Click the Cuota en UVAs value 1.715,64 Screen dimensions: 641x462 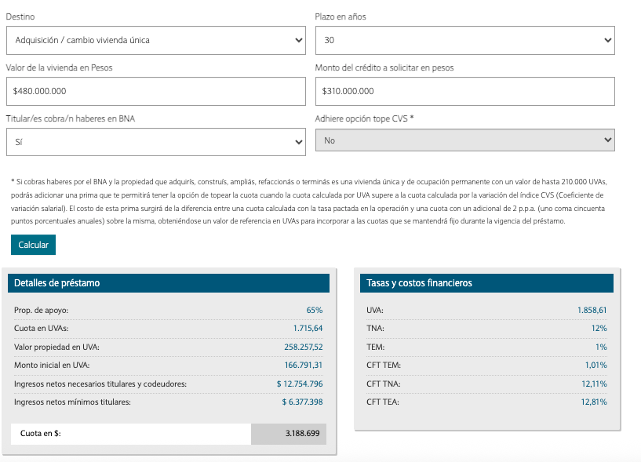pyautogui.click(x=308, y=329)
